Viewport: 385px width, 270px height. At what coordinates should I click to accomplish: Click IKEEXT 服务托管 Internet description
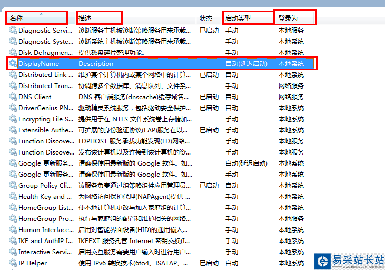click(x=134, y=241)
